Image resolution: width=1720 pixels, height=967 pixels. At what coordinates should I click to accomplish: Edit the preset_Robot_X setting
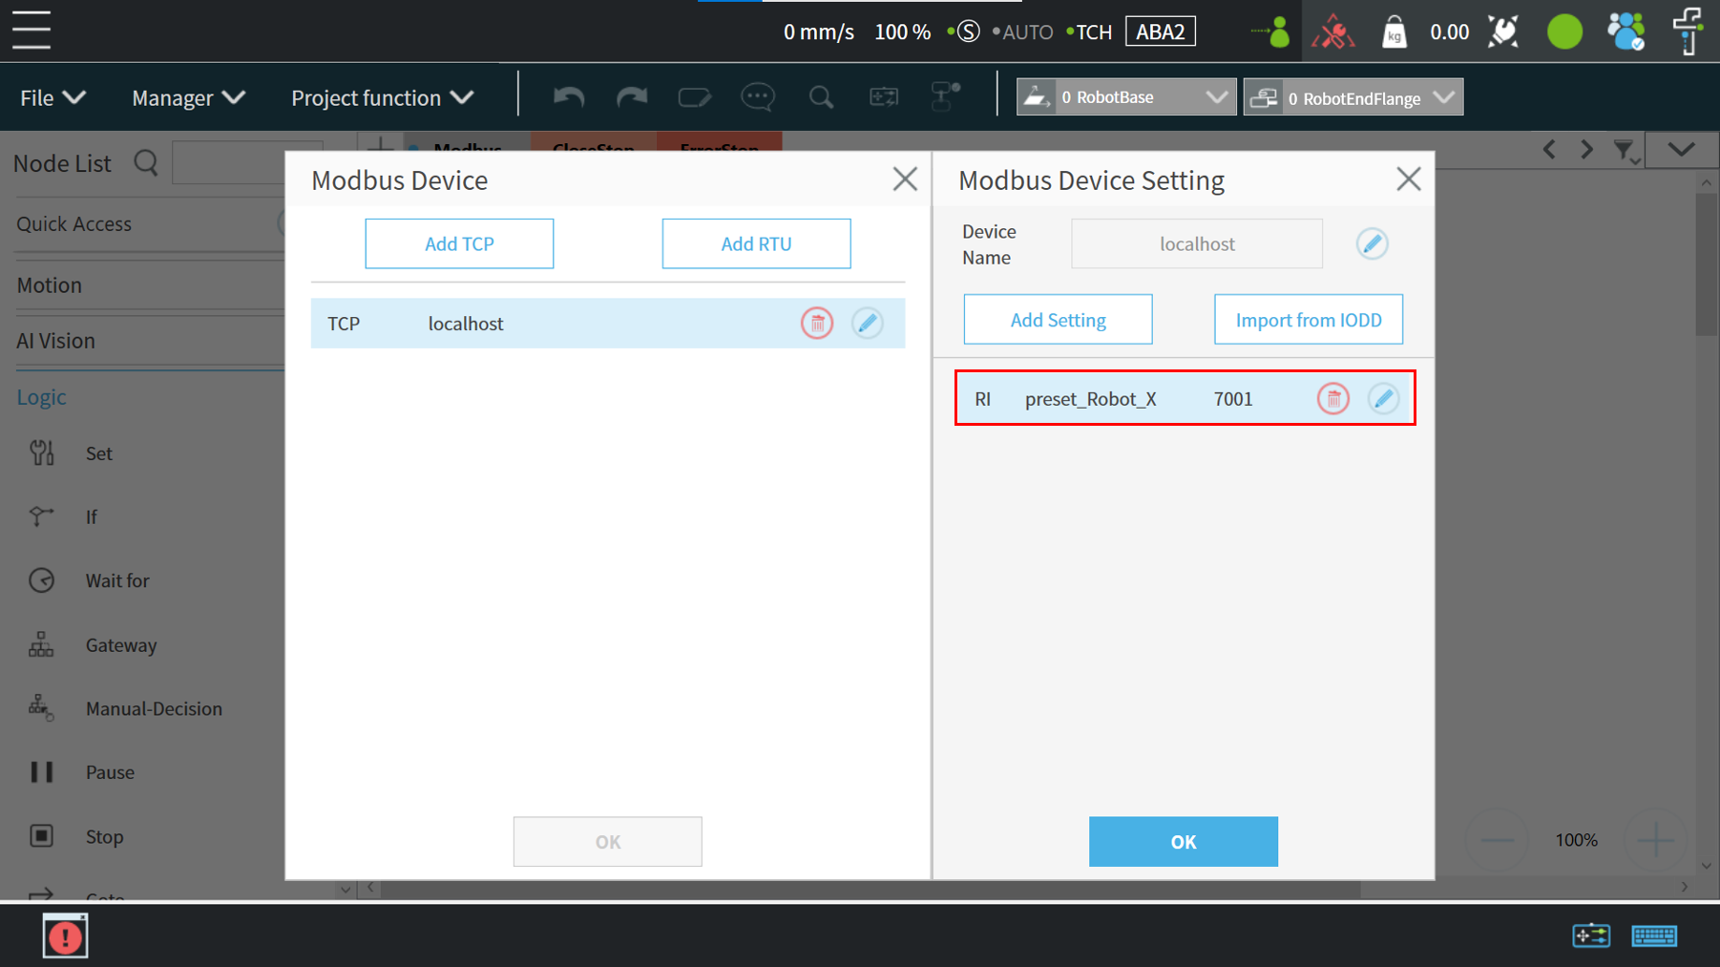click(x=1383, y=398)
